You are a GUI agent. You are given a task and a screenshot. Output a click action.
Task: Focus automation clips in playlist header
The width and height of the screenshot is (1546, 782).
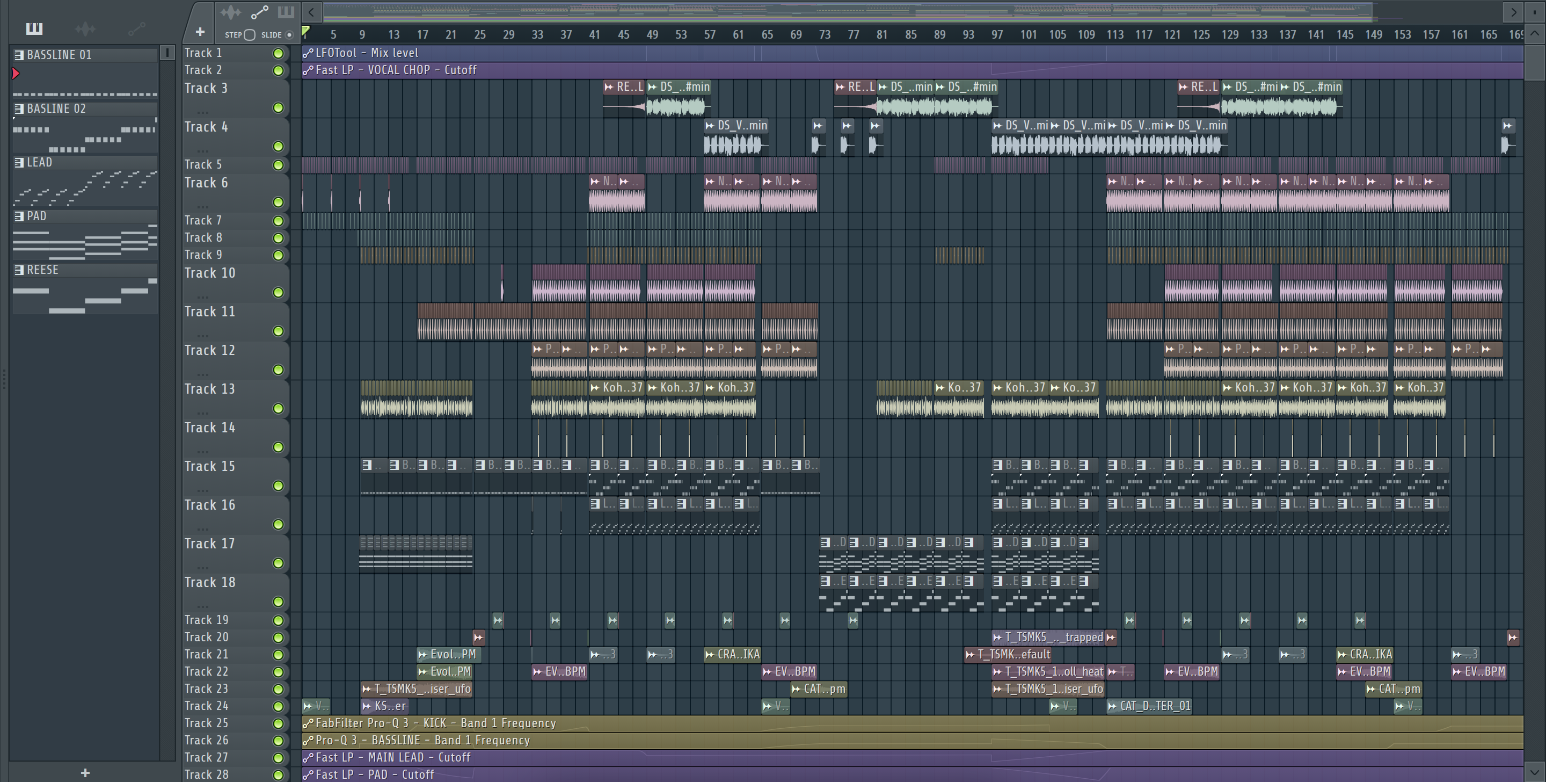tap(259, 12)
